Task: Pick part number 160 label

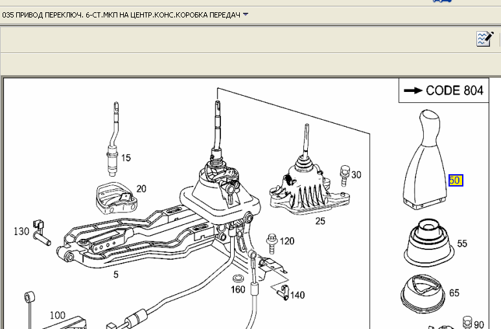Action: point(238,289)
